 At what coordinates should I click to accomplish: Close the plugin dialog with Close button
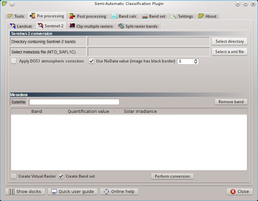click(240, 191)
